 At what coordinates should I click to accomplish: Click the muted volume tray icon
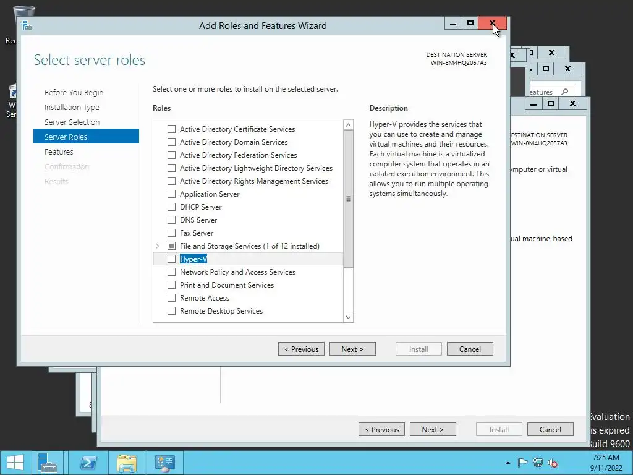553,463
